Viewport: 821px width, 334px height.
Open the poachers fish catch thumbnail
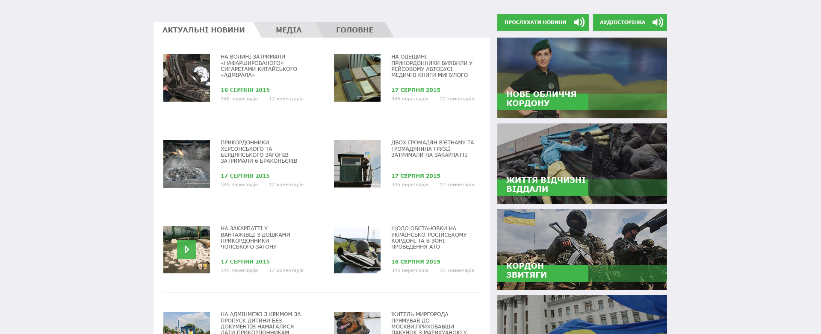(186, 164)
